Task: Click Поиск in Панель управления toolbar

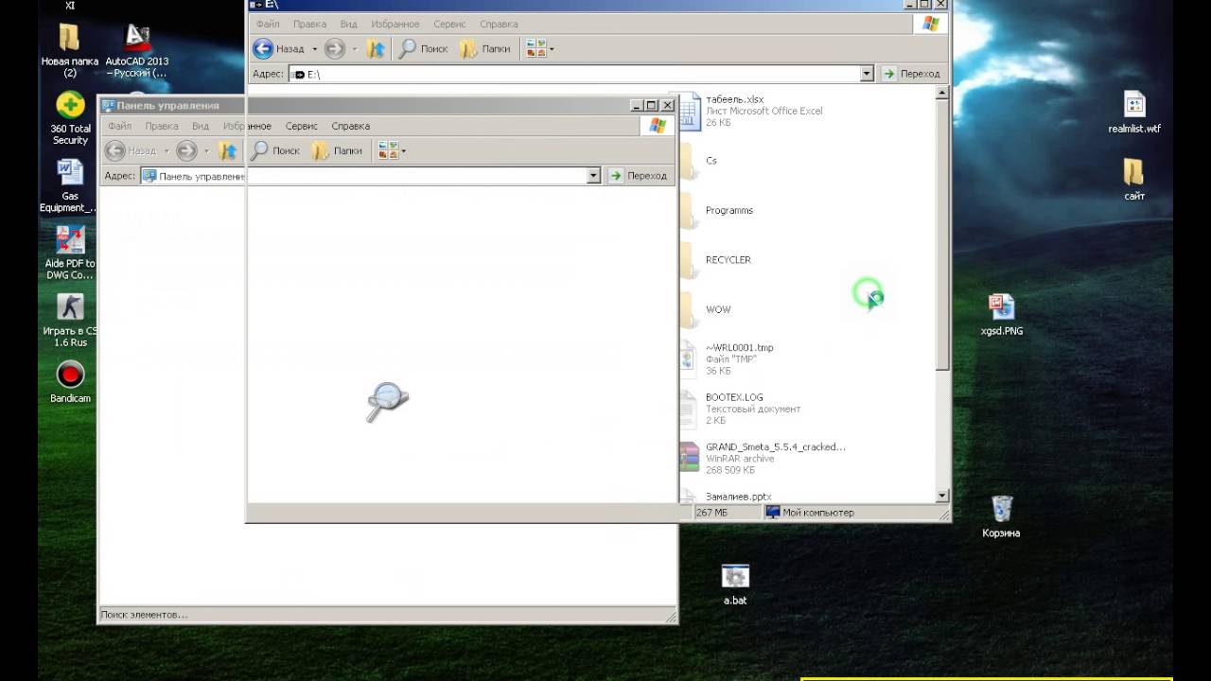Action: [x=275, y=150]
